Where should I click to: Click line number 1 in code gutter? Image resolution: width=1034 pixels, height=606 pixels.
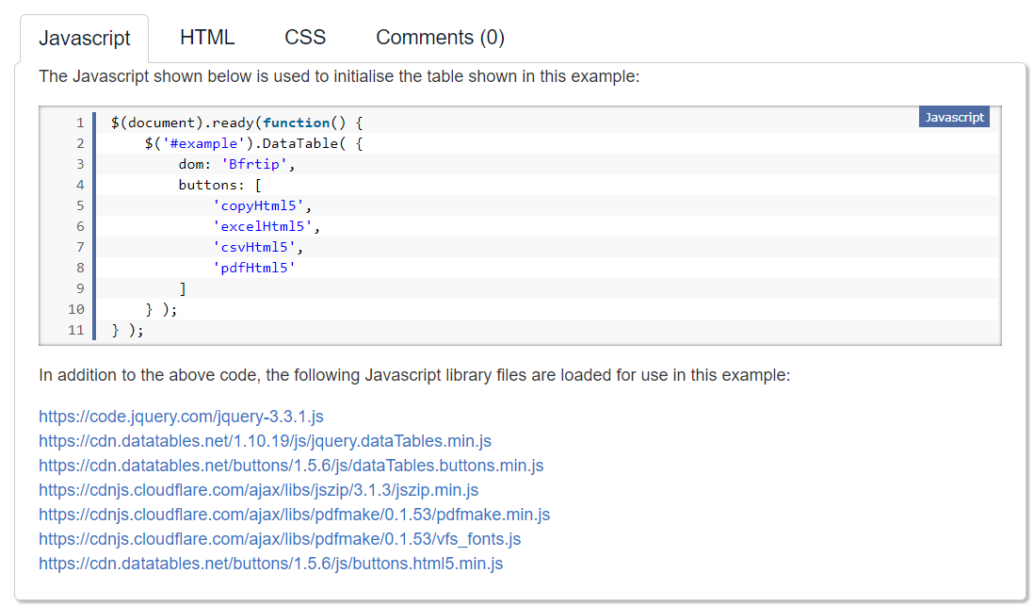pyautogui.click(x=80, y=123)
